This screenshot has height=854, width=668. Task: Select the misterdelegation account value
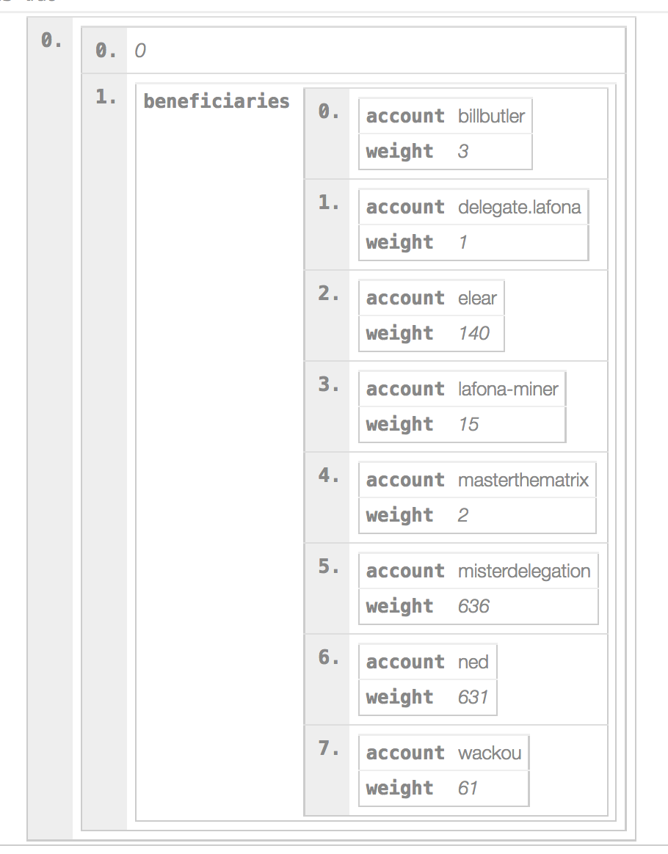[524, 571]
